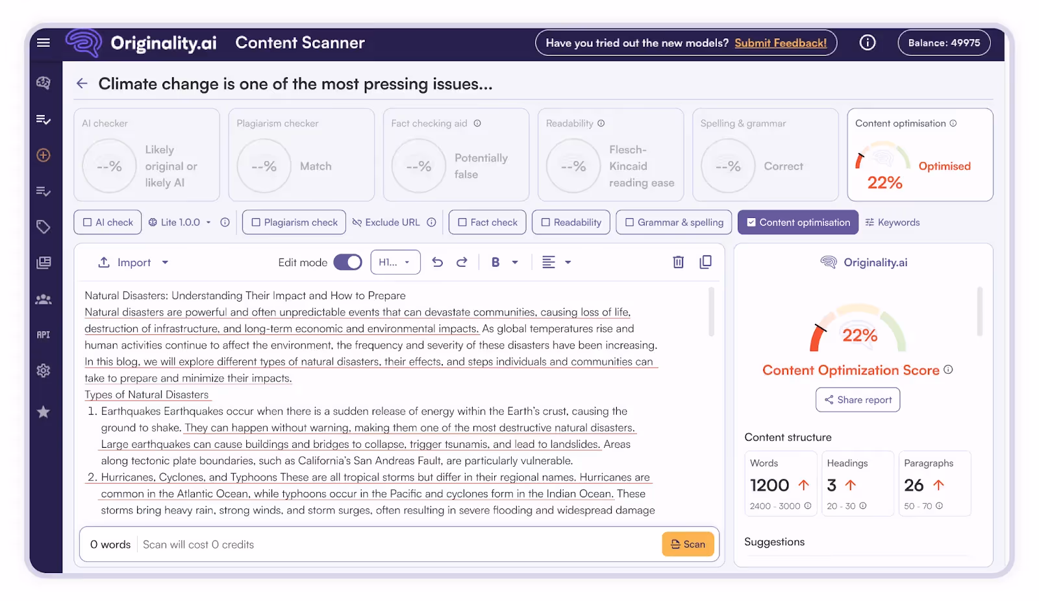This screenshot has width=1039, height=601.
Task: Open the H1 heading style dropdown
Action: (395, 262)
